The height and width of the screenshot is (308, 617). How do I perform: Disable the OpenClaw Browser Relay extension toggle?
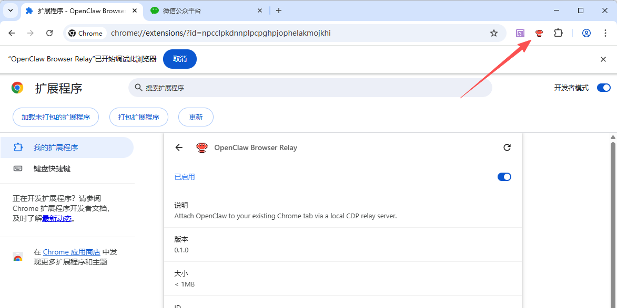pyautogui.click(x=504, y=177)
